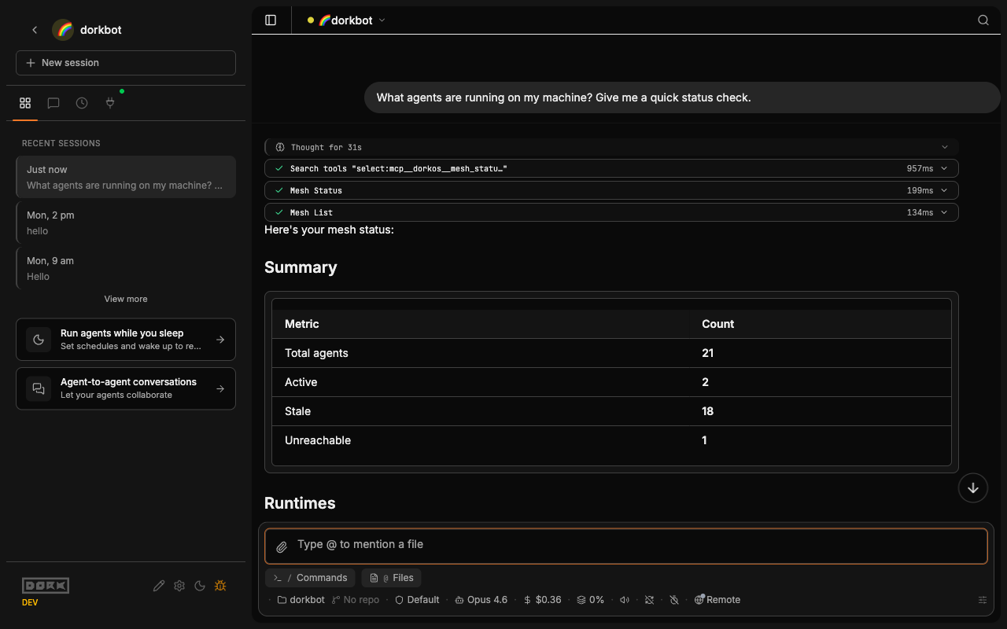Toggle notifications with the bell-off icon
The width and height of the screenshot is (1007, 629).
click(674, 600)
